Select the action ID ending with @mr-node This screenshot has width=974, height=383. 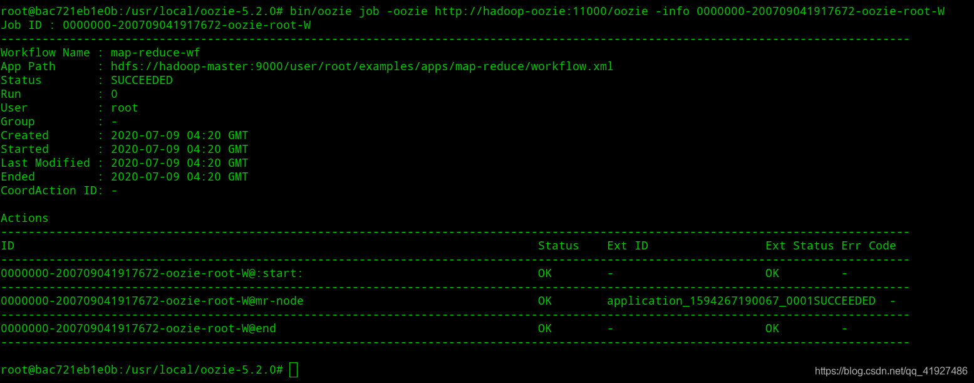coord(152,301)
